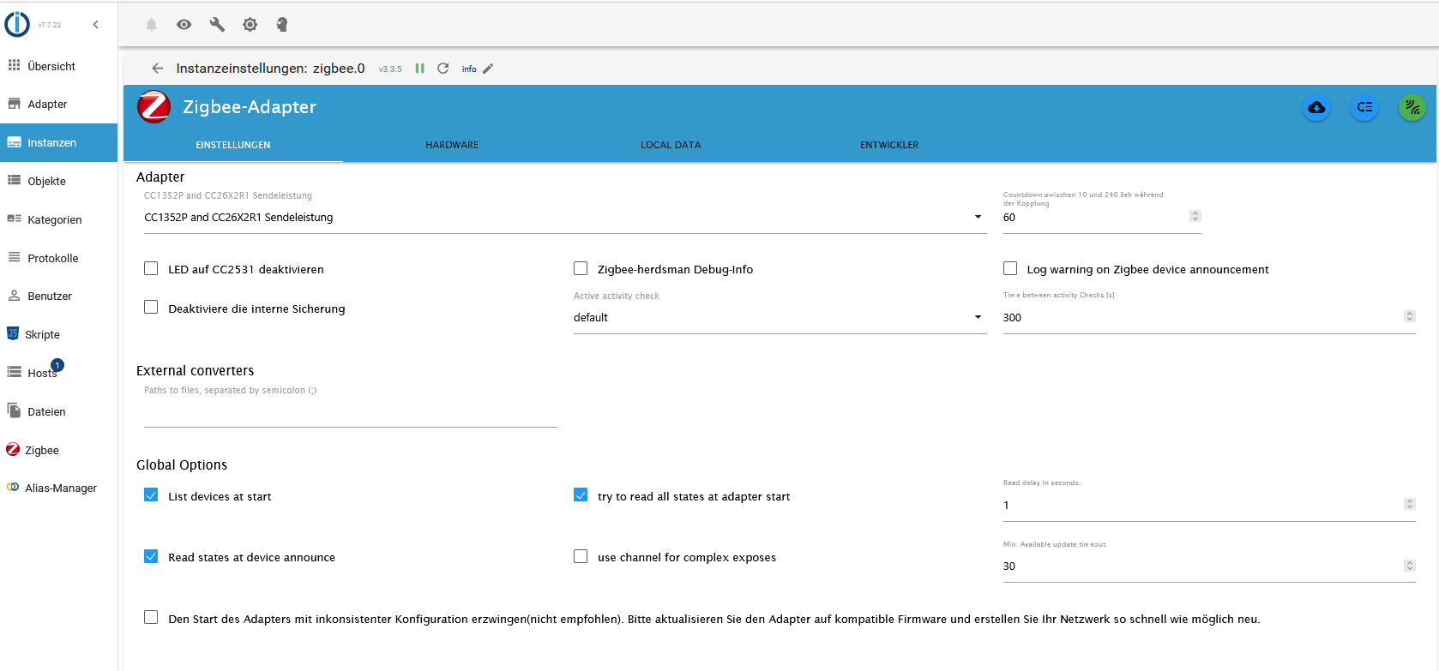
Task: Click the Global Options heading
Action: [182, 465]
